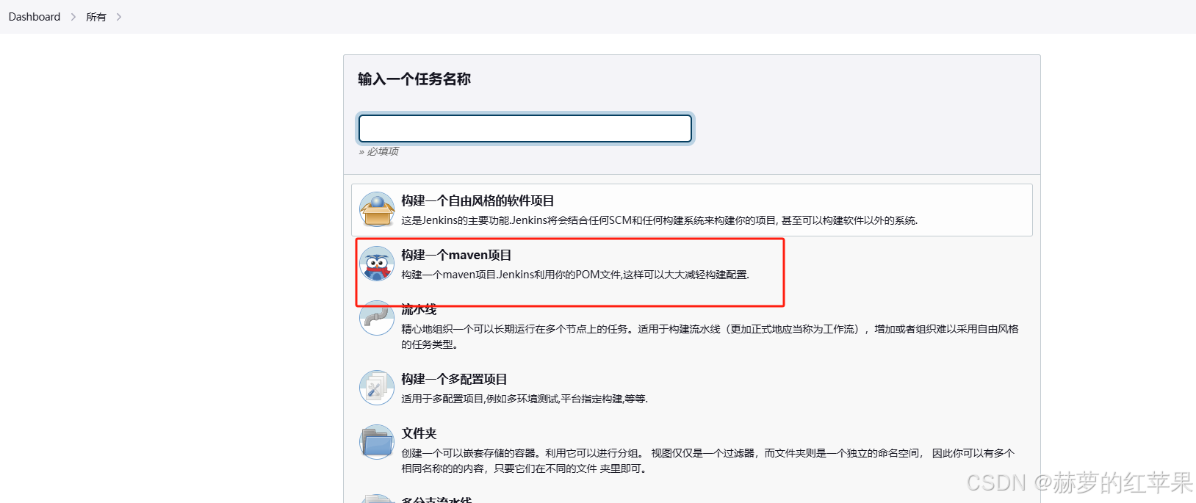Open the 所有 breadcrumb link

pos(96,17)
